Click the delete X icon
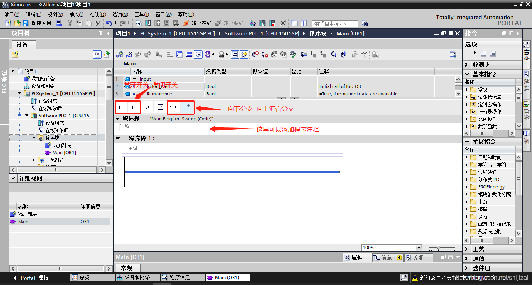532x285 pixels. [98, 23]
